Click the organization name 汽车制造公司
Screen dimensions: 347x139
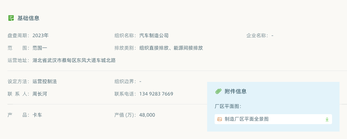(154, 35)
